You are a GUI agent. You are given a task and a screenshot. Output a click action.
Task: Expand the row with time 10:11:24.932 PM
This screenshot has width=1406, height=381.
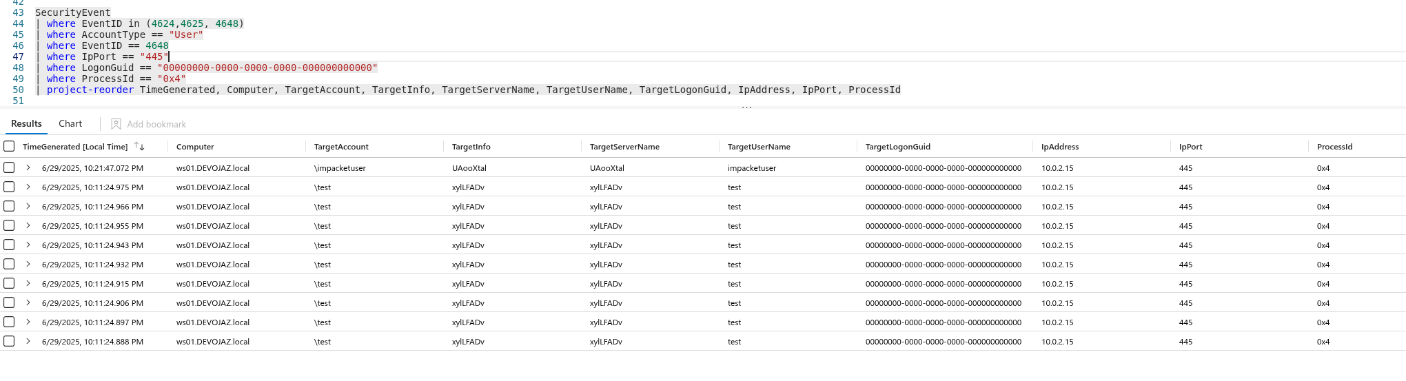point(28,264)
